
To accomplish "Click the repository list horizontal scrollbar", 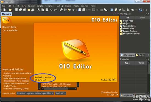I will (x=59, y=89).
